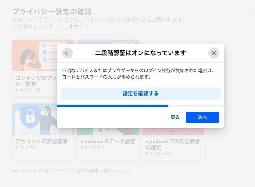Click the dialog title 二段階認証はオンになっています

point(141,53)
